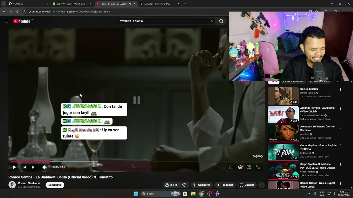Open Oscar Maydon x Fuerza Regida title
The width and height of the screenshot is (353, 198).
pos(319,147)
